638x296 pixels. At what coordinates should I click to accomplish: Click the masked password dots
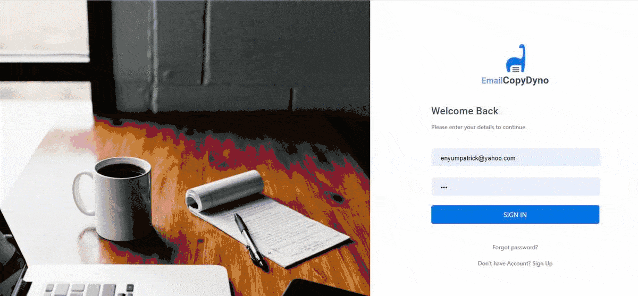[444, 187]
